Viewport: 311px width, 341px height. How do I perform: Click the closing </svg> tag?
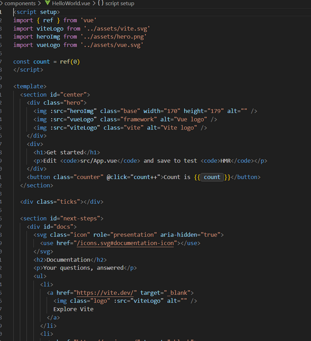pyautogui.click(x=43, y=251)
